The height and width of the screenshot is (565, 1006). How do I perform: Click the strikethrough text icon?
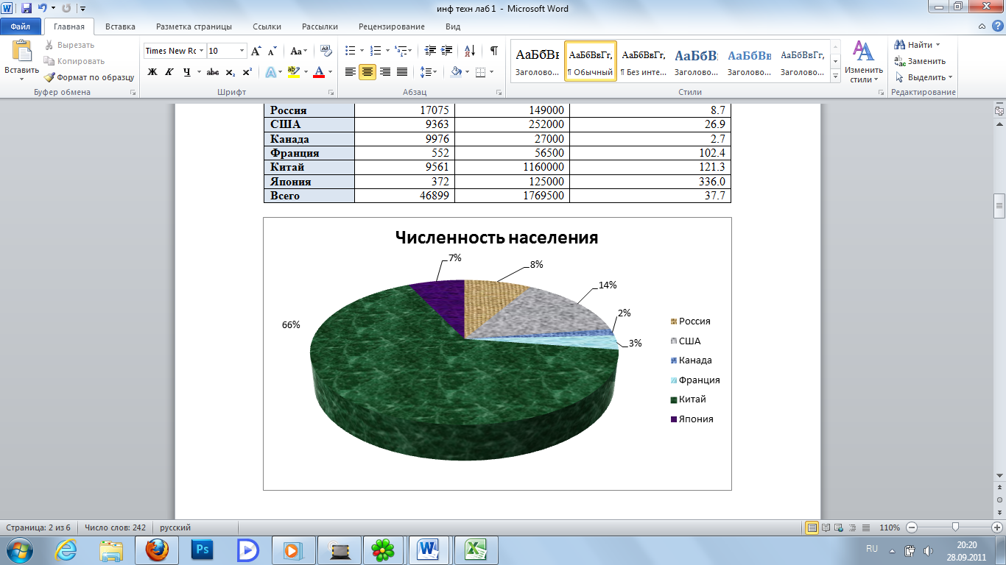coord(213,72)
